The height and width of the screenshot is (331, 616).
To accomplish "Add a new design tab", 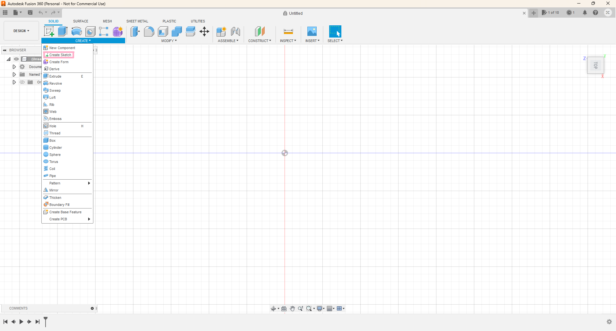I will click(534, 13).
